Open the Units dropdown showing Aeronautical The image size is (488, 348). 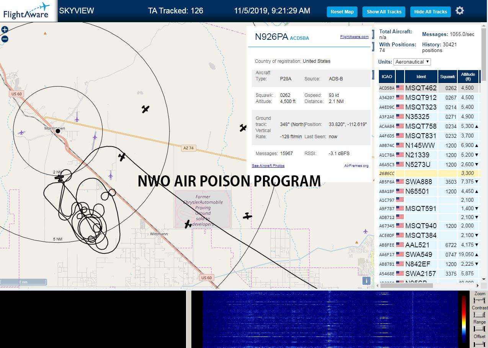click(412, 62)
